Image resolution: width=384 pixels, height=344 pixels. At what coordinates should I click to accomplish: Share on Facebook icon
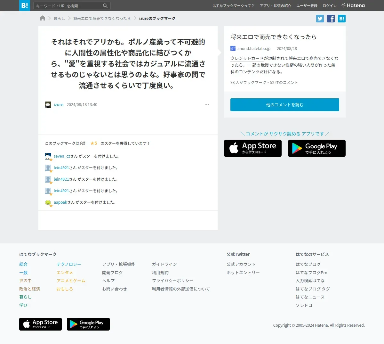click(331, 19)
